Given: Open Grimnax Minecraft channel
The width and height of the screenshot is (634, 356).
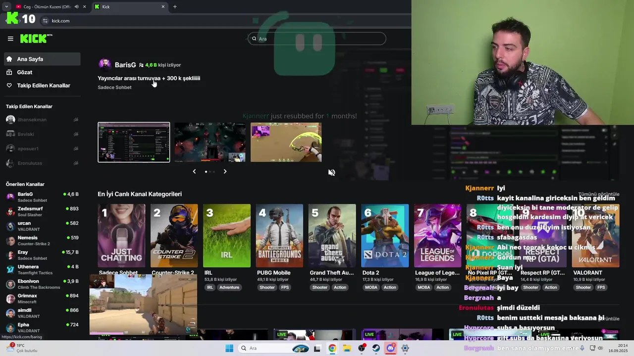Looking at the screenshot, I should click(42, 299).
